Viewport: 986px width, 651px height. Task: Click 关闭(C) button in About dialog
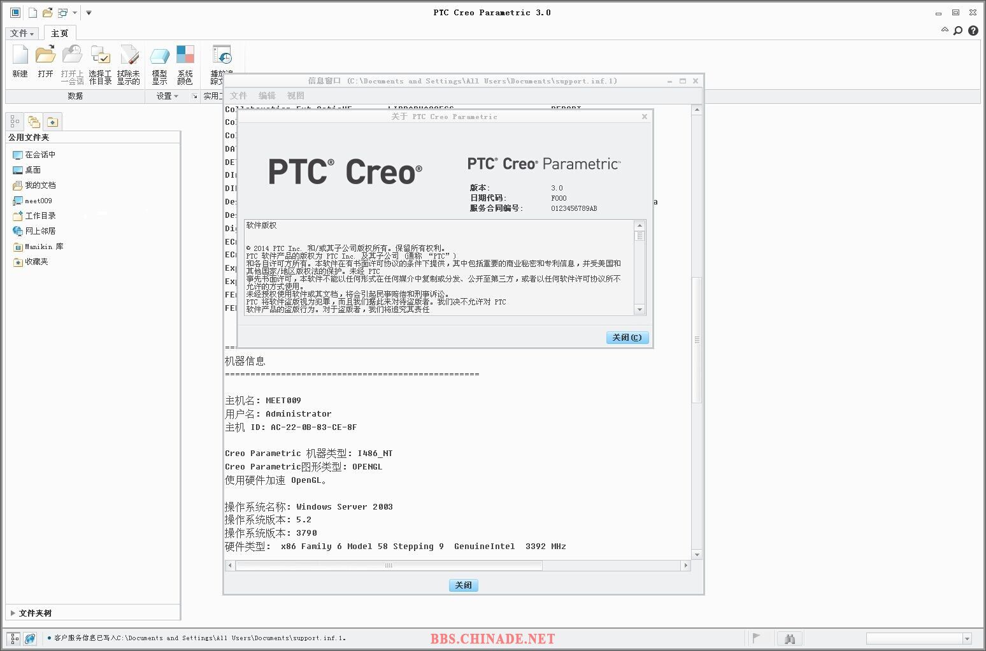[x=627, y=338]
